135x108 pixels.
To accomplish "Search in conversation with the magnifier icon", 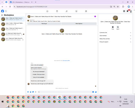I will point(118,27).
